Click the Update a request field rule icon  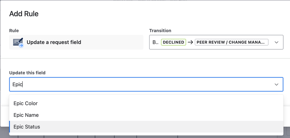(x=18, y=42)
